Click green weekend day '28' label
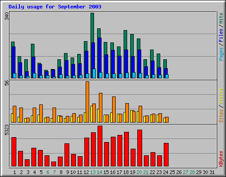The image size is (226, 177). (192, 172)
